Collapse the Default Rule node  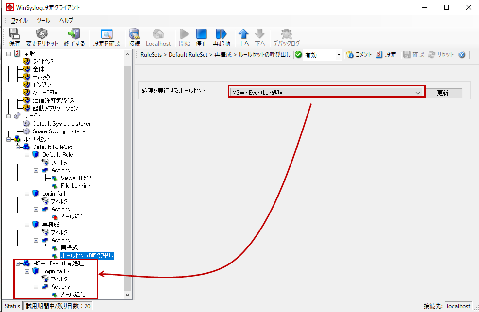pyautogui.click(x=27, y=155)
